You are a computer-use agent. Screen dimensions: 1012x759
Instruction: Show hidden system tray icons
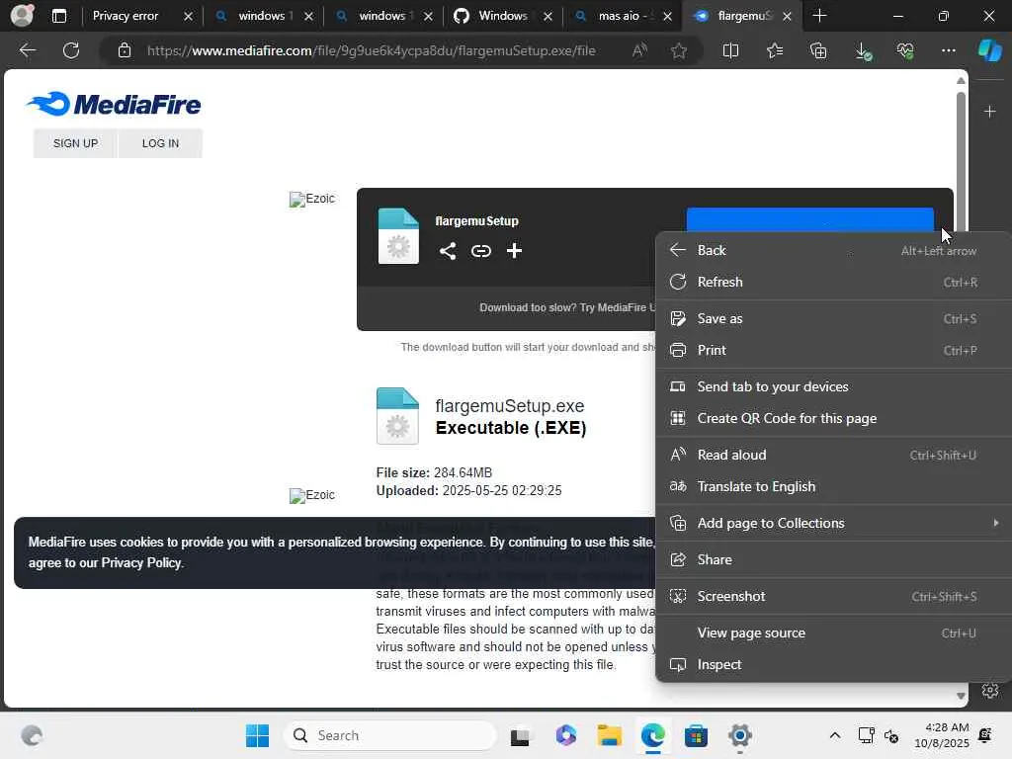click(x=834, y=735)
